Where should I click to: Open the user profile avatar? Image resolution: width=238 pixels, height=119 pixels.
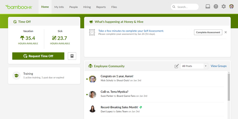click(231, 7)
